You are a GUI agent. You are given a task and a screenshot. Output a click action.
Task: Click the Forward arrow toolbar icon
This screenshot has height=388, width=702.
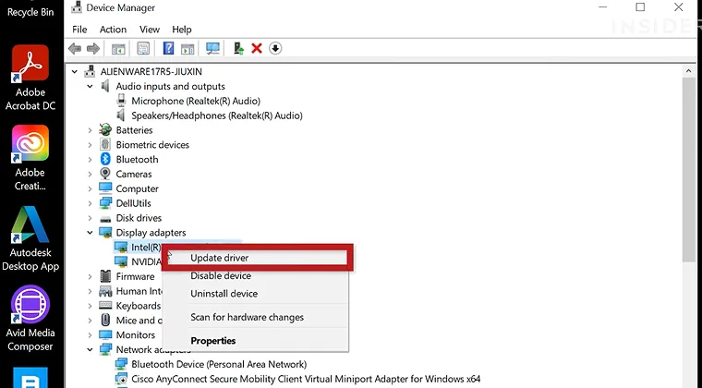(x=93, y=48)
